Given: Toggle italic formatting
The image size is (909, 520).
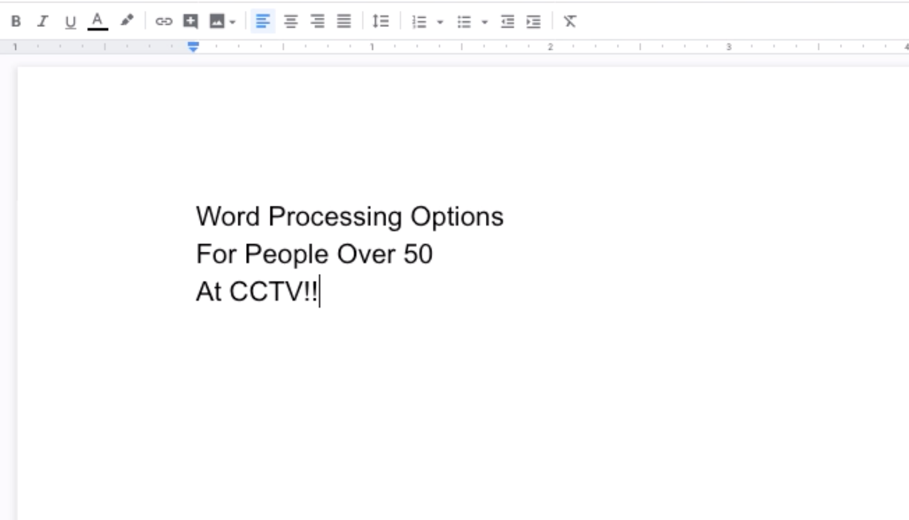Looking at the screenshot, I should point(43,22).
